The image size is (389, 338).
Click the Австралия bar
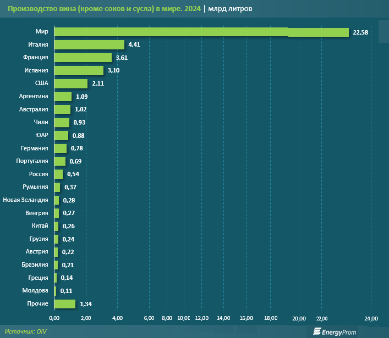pos(62,110)
